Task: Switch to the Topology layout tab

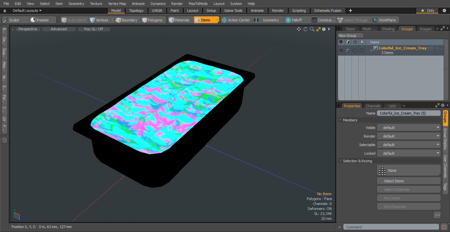Action: click(x=136, y=11)
